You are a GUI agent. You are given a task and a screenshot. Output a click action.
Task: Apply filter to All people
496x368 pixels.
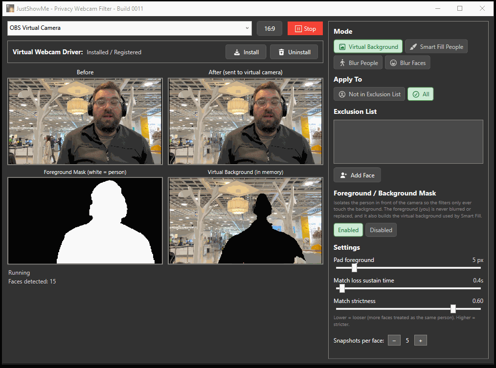click(420, 94)
